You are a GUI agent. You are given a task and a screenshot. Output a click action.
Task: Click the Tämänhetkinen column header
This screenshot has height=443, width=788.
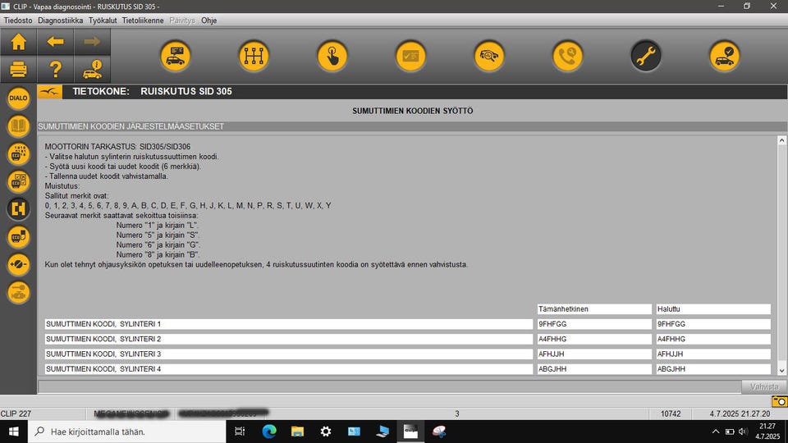pos(594,309)
